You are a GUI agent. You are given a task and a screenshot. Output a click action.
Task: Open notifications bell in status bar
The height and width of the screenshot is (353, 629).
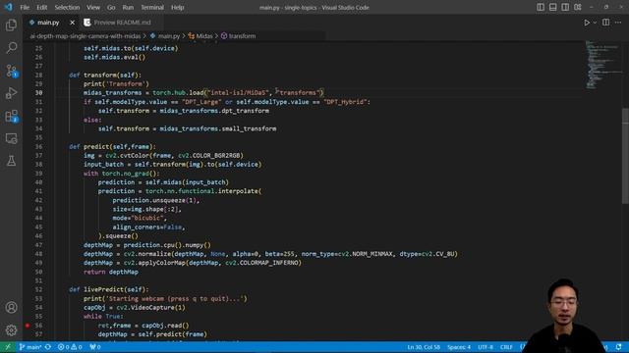[618, 347]
